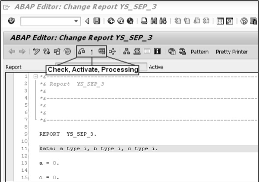Image resolution: width=259 pixels, height=183 pixels.
Task: Collapse the comment block at line 1
Action: [x=35, y=77]
